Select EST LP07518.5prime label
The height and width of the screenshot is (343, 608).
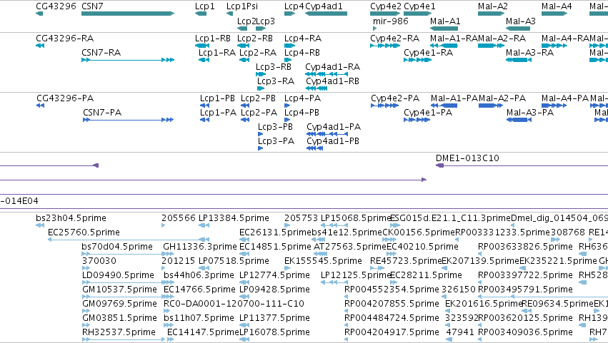[234, 261]
